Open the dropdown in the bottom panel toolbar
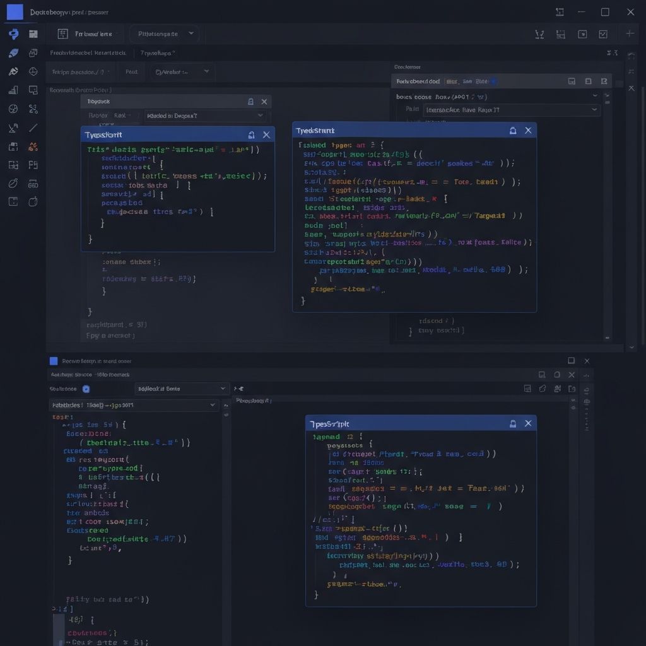This screenshot has height=646, width=646. [x=181, y=389]
